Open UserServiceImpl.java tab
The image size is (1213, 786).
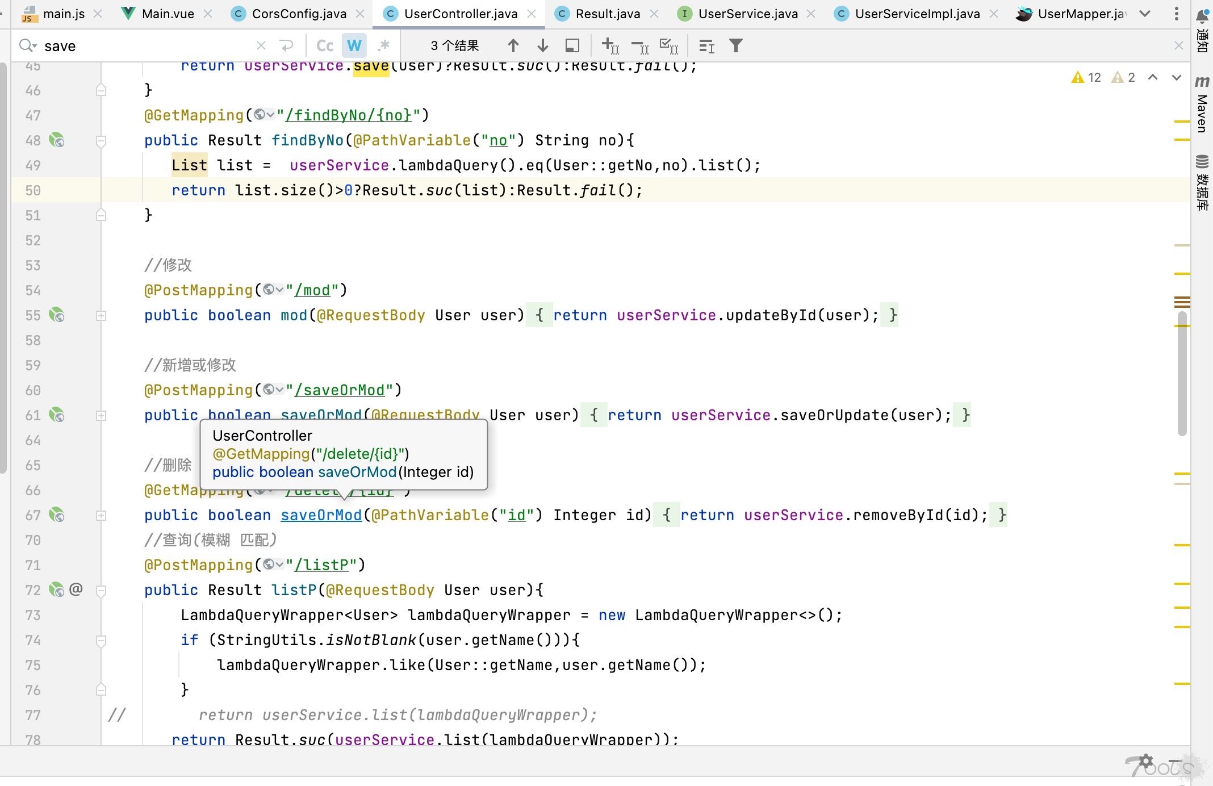coord(907,14)
